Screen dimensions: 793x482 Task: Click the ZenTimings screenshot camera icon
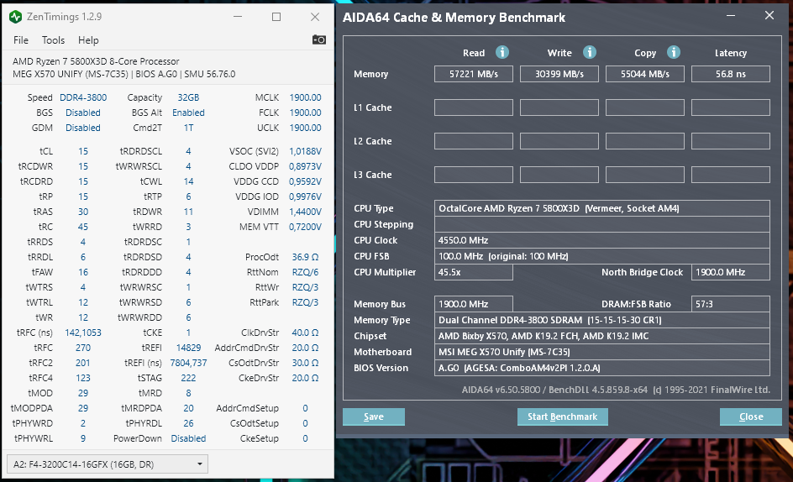318,39
